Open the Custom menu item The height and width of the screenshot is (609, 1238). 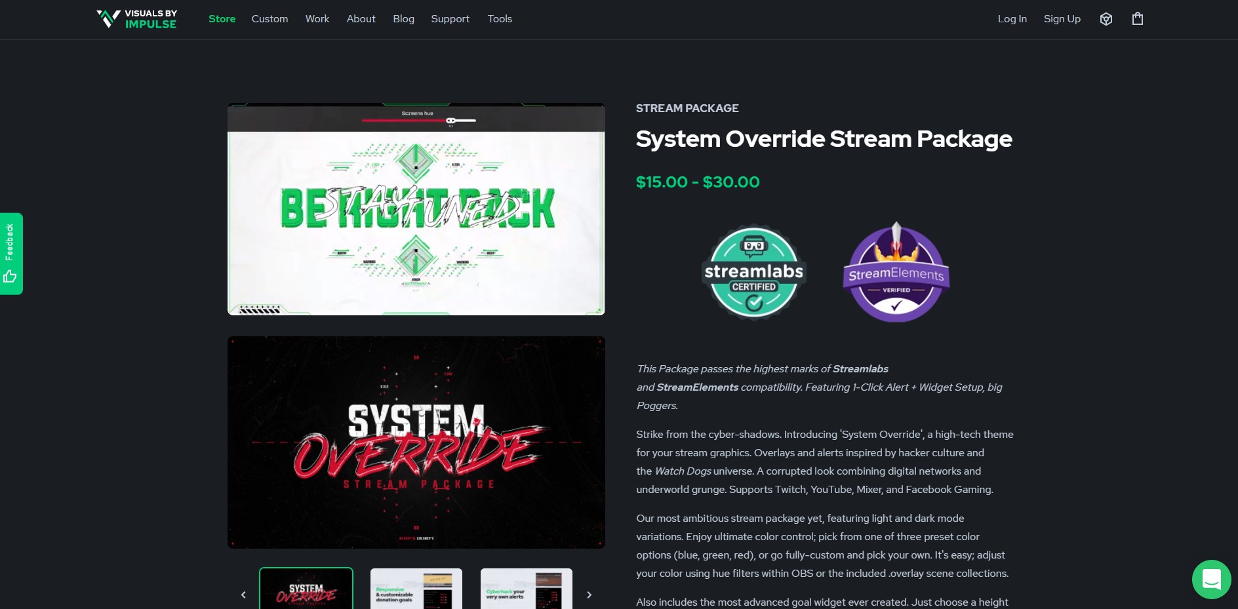270,19
